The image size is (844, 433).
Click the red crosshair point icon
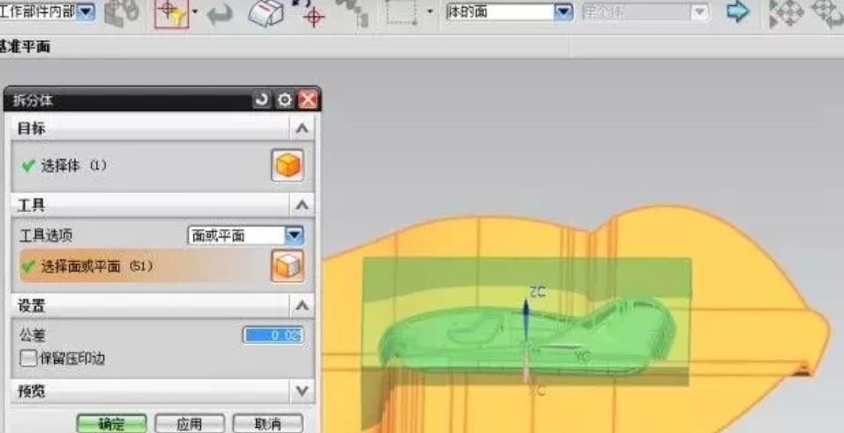[x=313, y=15]
